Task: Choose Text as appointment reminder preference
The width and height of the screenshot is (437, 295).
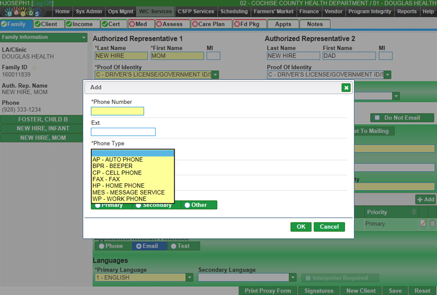Action: pyautogui.click(x=174, y=246)
